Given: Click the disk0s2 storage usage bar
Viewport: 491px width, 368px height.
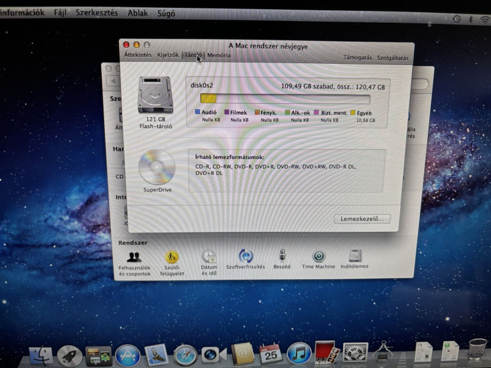Looking at the screenshot, I should point(285,99).
